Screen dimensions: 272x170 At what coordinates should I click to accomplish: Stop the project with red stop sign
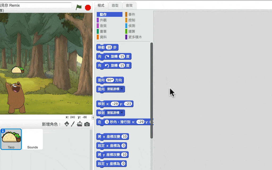(88, 8)
